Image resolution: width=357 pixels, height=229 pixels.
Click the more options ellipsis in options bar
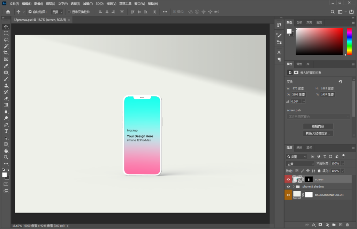point(165,12)
